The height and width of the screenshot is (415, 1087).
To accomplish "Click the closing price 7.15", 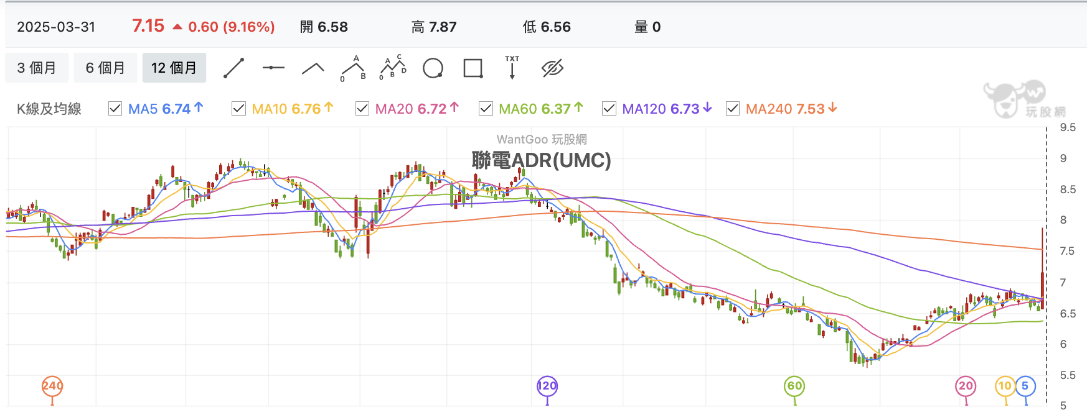I will point(148,26).
